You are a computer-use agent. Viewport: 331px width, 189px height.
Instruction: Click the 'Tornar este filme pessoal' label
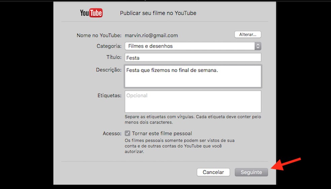[162, 134]
